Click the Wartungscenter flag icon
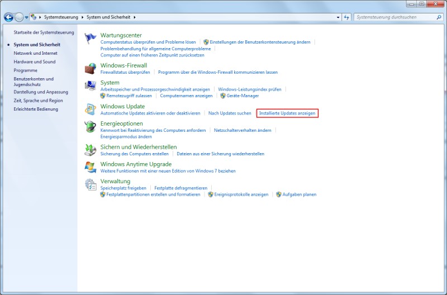The height and width of the screenshot is (295, 447). [91, 39]
